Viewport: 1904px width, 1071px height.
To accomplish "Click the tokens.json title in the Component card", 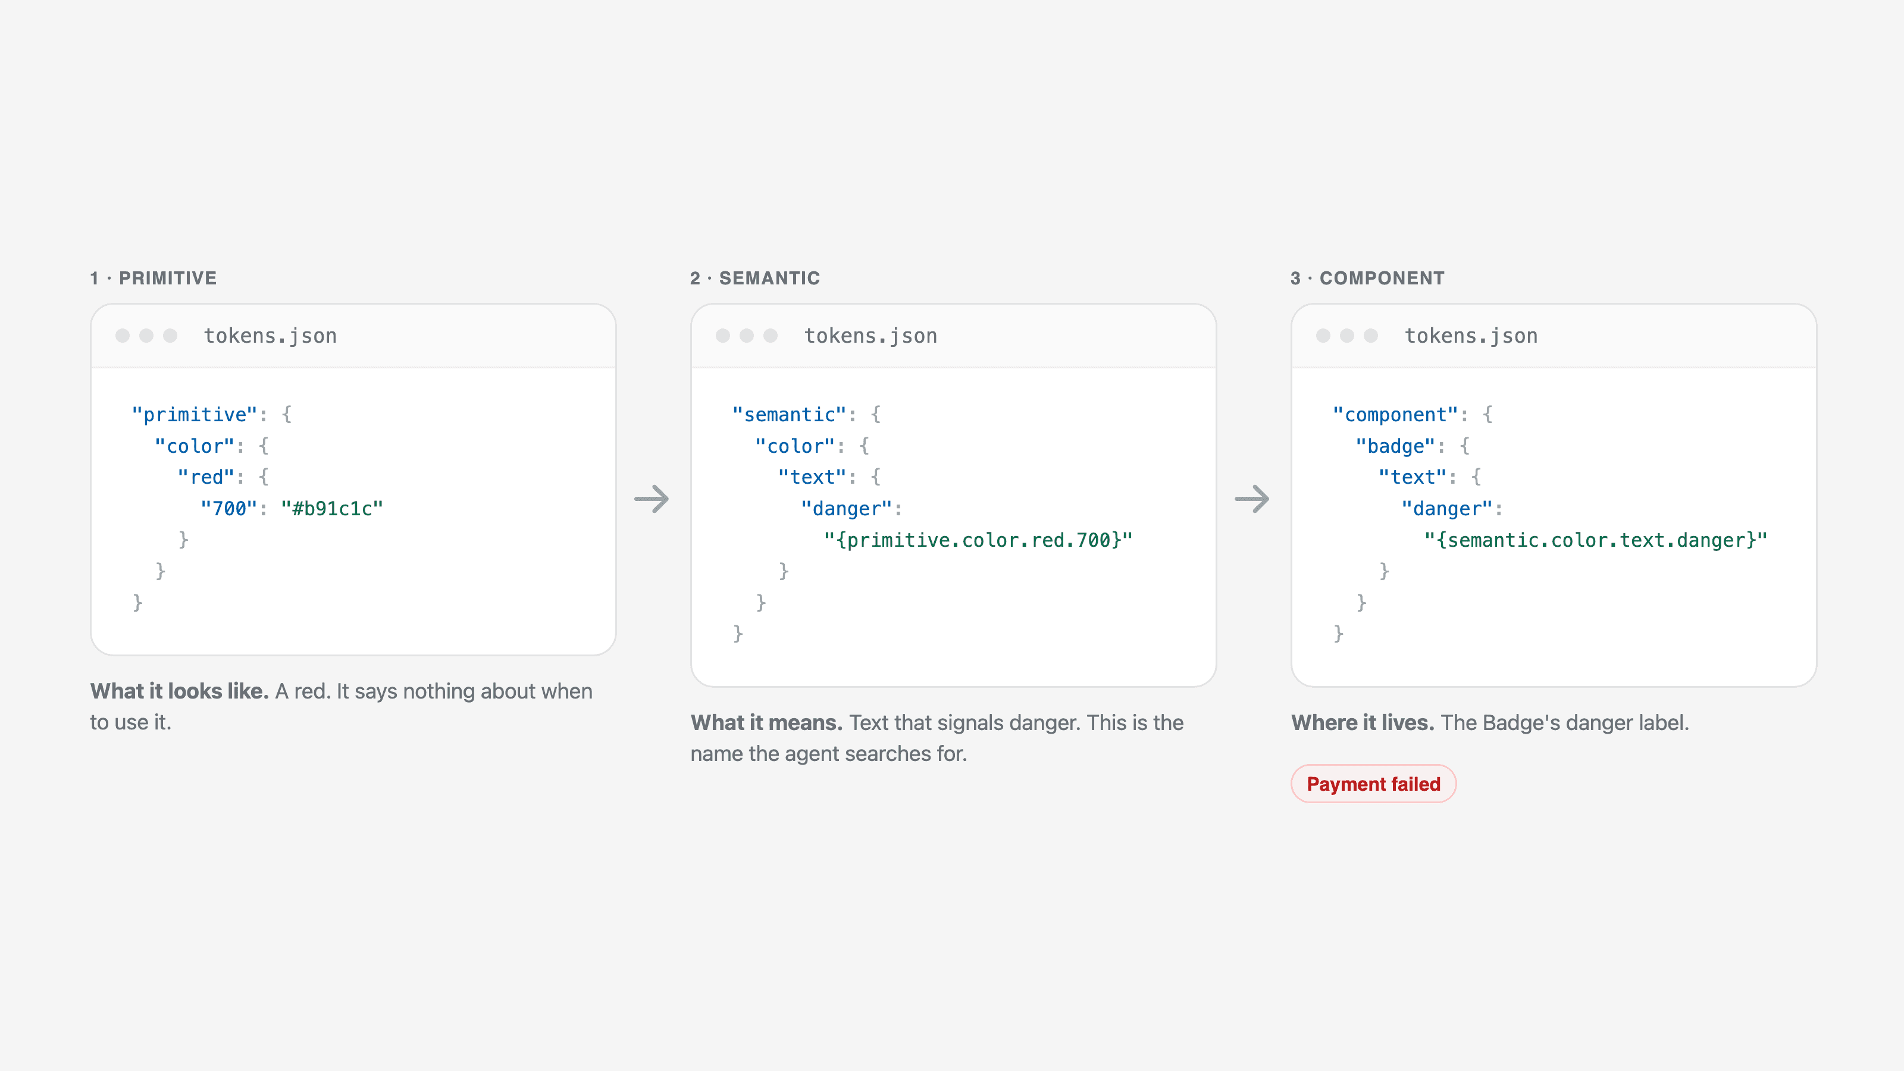I will coord(1471,336).
